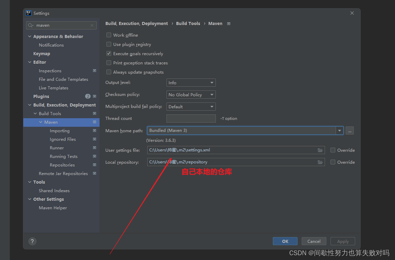The height and width of the screenshot is (260, 395).
Task: Collapse the Other Settings node
Action: 30,199
